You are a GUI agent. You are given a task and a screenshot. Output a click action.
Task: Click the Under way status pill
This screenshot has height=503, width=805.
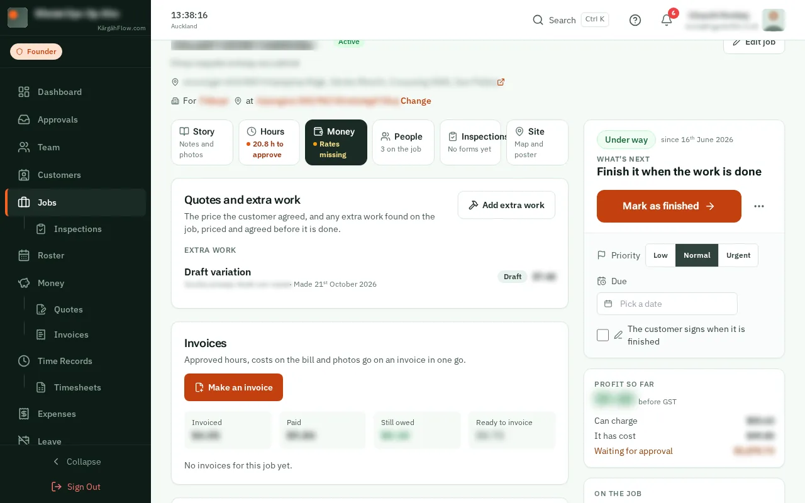click(x=626, y=140)
